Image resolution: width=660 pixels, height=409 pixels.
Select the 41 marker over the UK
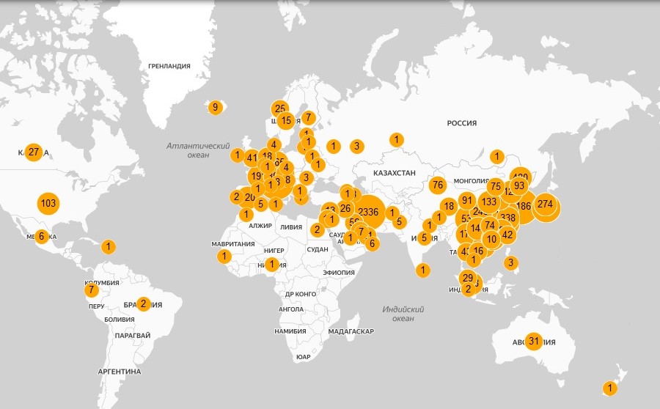(x=252, y=158)
